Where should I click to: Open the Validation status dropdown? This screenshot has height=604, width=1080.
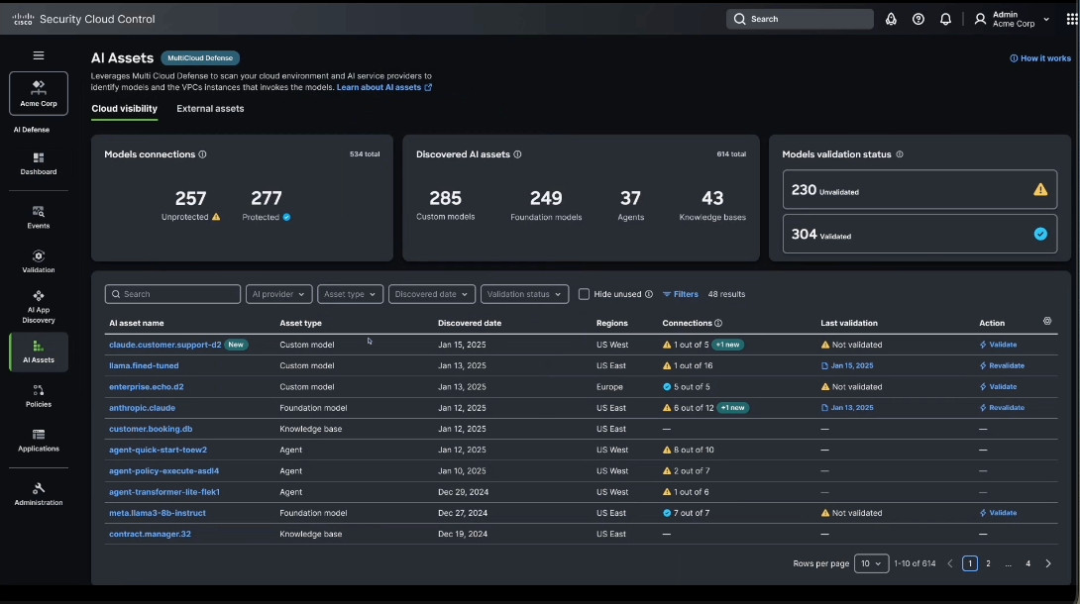(x=525, y=294)
